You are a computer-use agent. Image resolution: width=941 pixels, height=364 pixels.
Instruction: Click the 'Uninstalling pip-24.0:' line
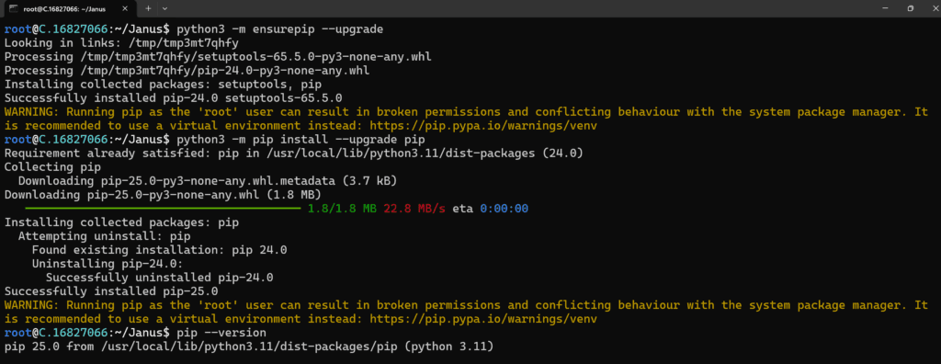tap(108, 264)
